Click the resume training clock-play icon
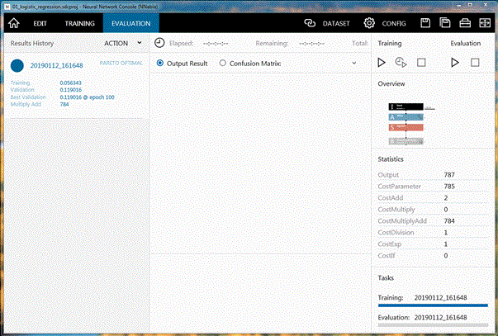The image size is (498, 336). coord(401,62)
